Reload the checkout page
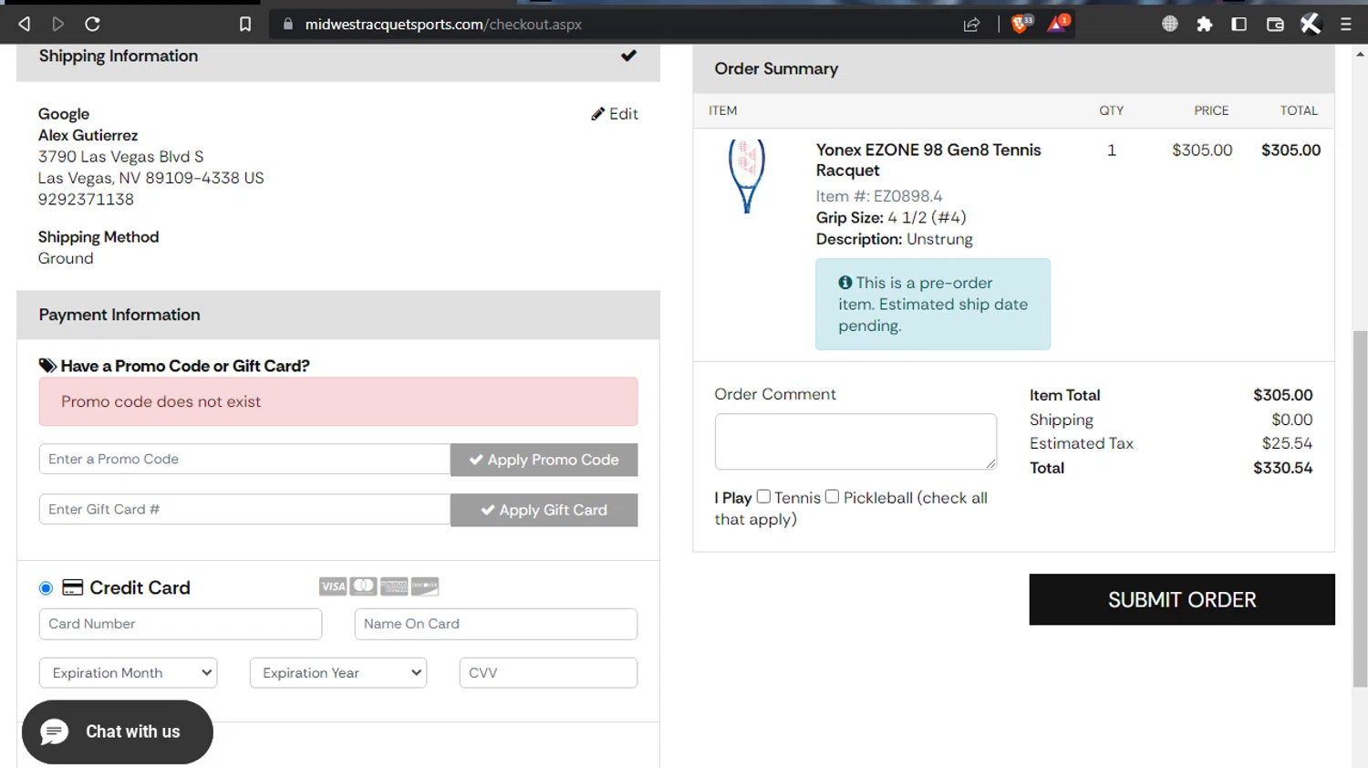The width and height of the screenshot is (1368, 768). (92, 24)
